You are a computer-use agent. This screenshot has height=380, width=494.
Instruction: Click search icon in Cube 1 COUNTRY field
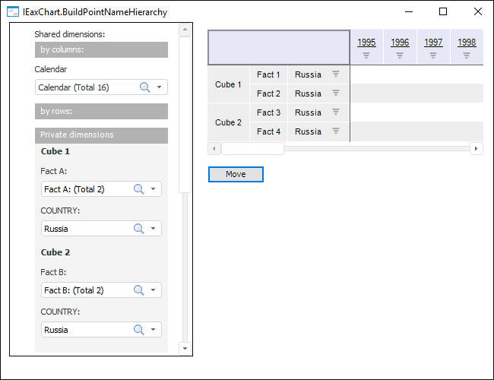138,229
